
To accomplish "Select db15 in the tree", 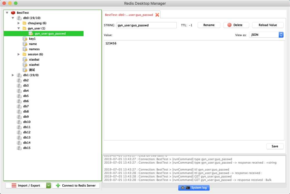I will click(x=27, y=148).
